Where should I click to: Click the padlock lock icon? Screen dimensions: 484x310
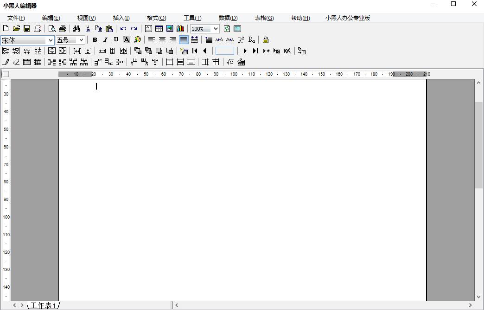pos(266,40)
